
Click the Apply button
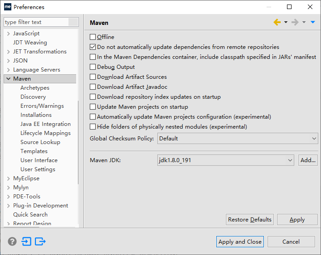click(297, 219)
